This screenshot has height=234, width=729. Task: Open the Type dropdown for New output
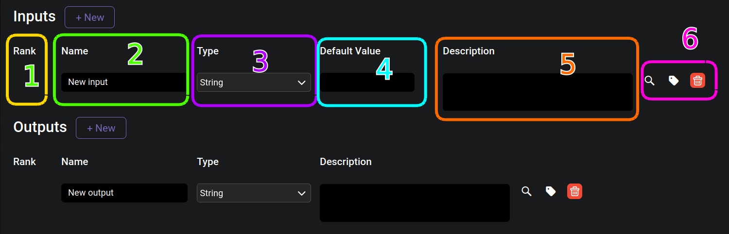tap(254, 193)
